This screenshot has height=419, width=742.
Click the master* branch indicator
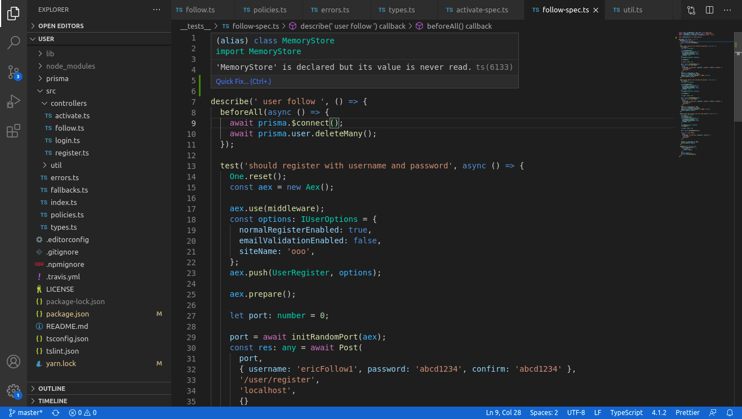click(26, 413)
